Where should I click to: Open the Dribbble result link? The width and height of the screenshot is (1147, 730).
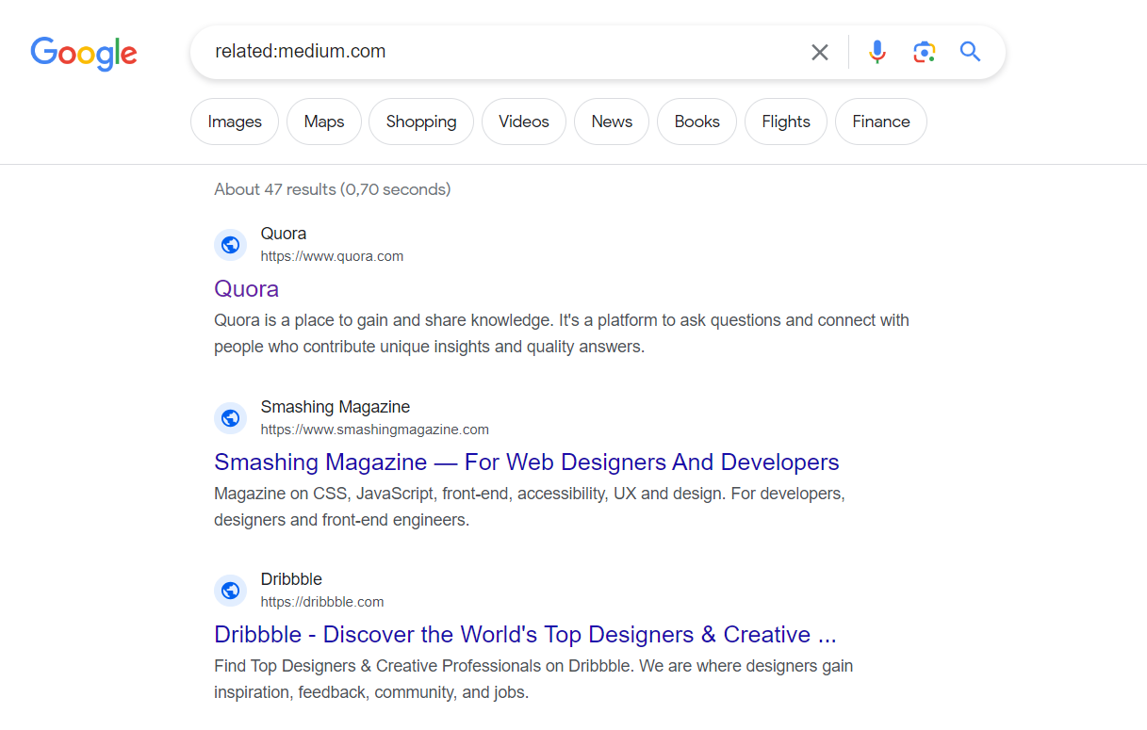524,634
